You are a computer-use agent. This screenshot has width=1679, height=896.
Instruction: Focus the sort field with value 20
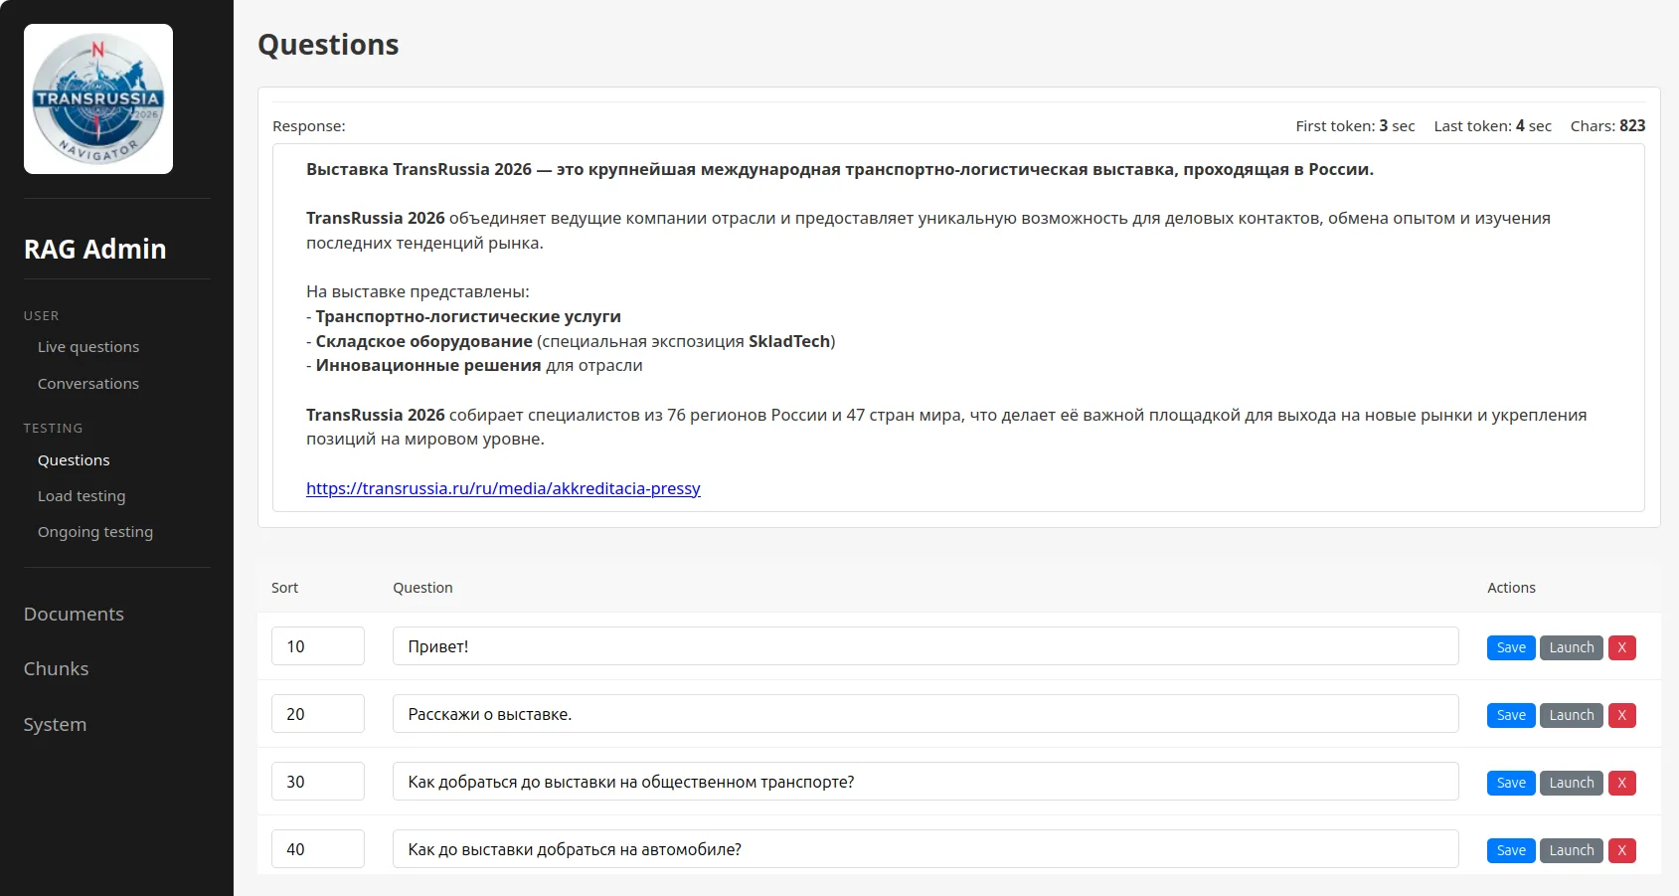[x=318, y=714]
